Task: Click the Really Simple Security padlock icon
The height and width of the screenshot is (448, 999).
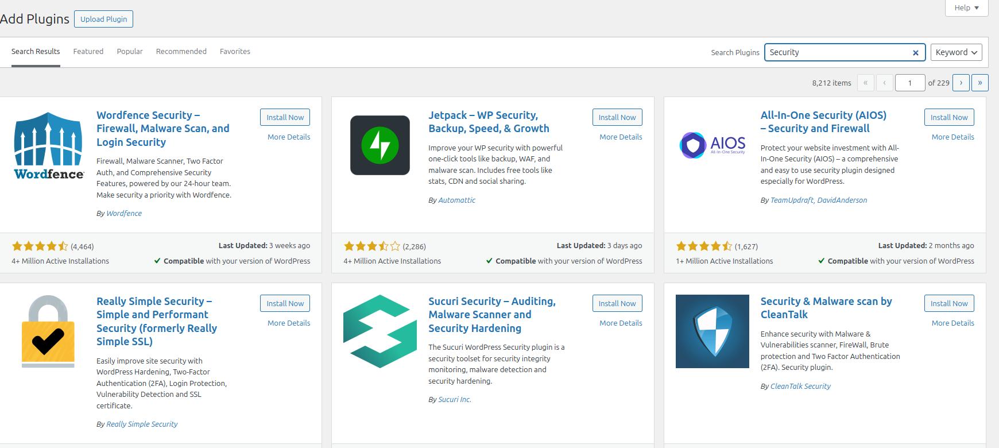Action: point(48,331)
